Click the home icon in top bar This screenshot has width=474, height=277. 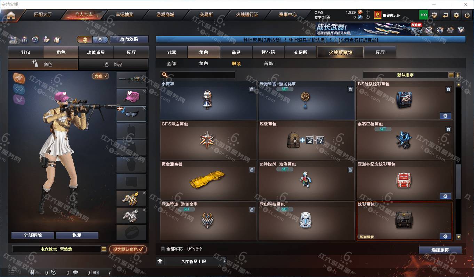[x=11, y=15]
